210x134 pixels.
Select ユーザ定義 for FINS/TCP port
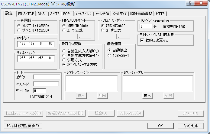[103, 30]
